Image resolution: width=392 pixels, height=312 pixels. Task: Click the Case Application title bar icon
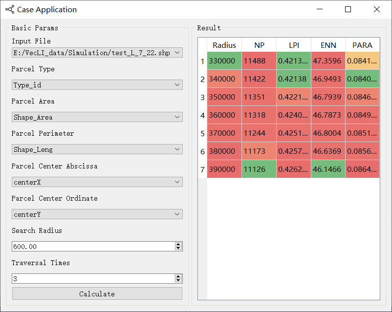tap(9, 9)
